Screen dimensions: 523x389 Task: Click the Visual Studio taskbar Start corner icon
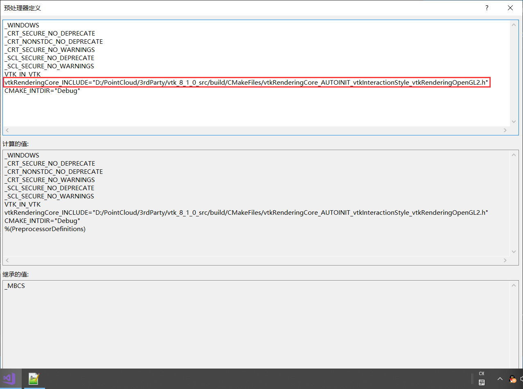click(x=8, y=379)
